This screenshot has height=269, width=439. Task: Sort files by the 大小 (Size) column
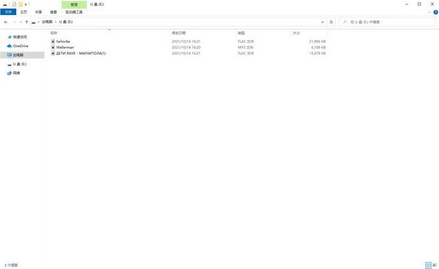297,33
